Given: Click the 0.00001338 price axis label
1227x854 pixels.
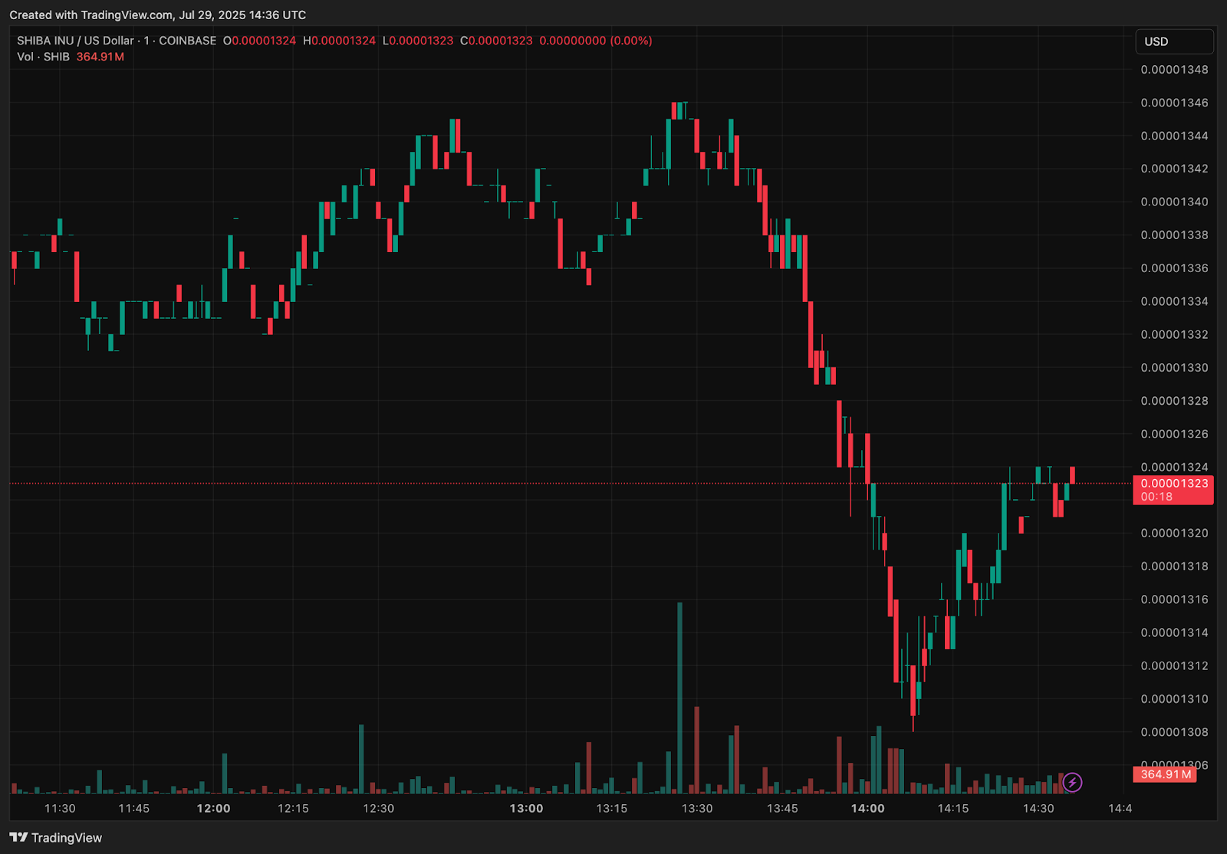Looking at the screenshot, I should [1174, 235].
